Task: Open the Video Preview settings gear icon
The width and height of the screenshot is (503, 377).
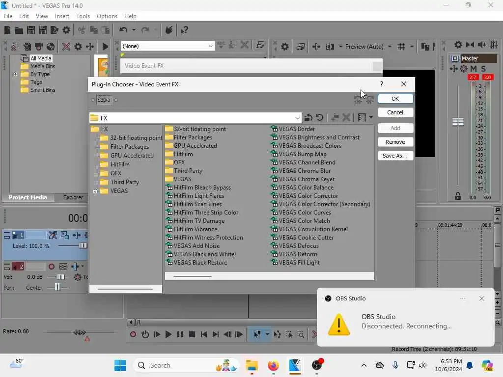Action: 284,47
